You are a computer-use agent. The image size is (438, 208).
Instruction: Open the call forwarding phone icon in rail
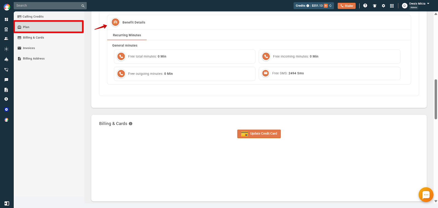tap(6, 70)
